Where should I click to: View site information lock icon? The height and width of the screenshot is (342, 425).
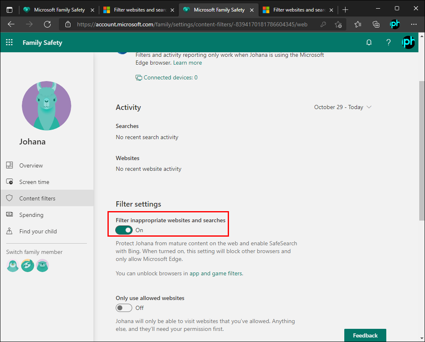pos(68,24)
